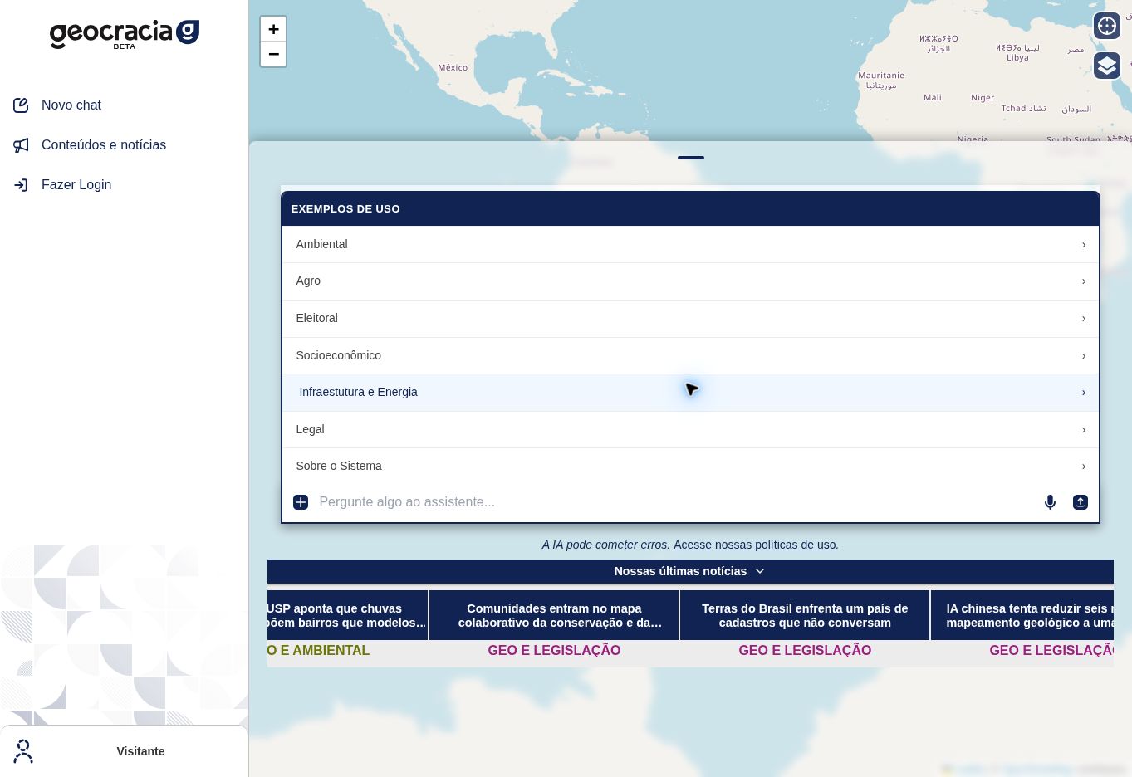Image resolution: width=1132 pixels, height=777 pixels.
Task: Click the Pergunte algo ao assistente input field
Action: 676,502
